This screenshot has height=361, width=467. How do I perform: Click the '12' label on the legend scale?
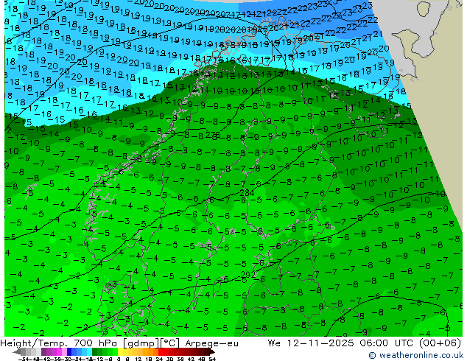pyautogui.click(x=138, y=359)
